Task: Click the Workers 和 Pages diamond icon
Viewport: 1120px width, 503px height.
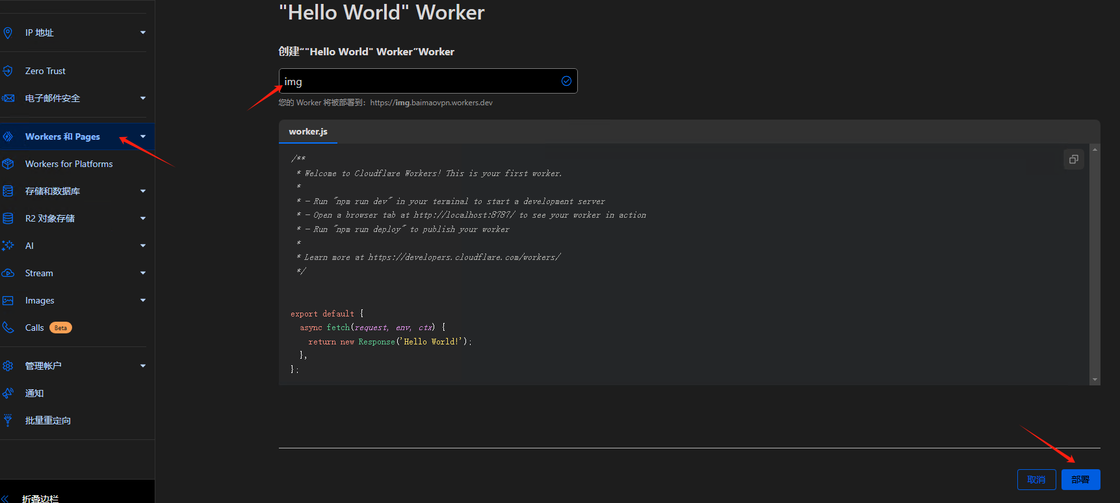Action: point(8,136)
